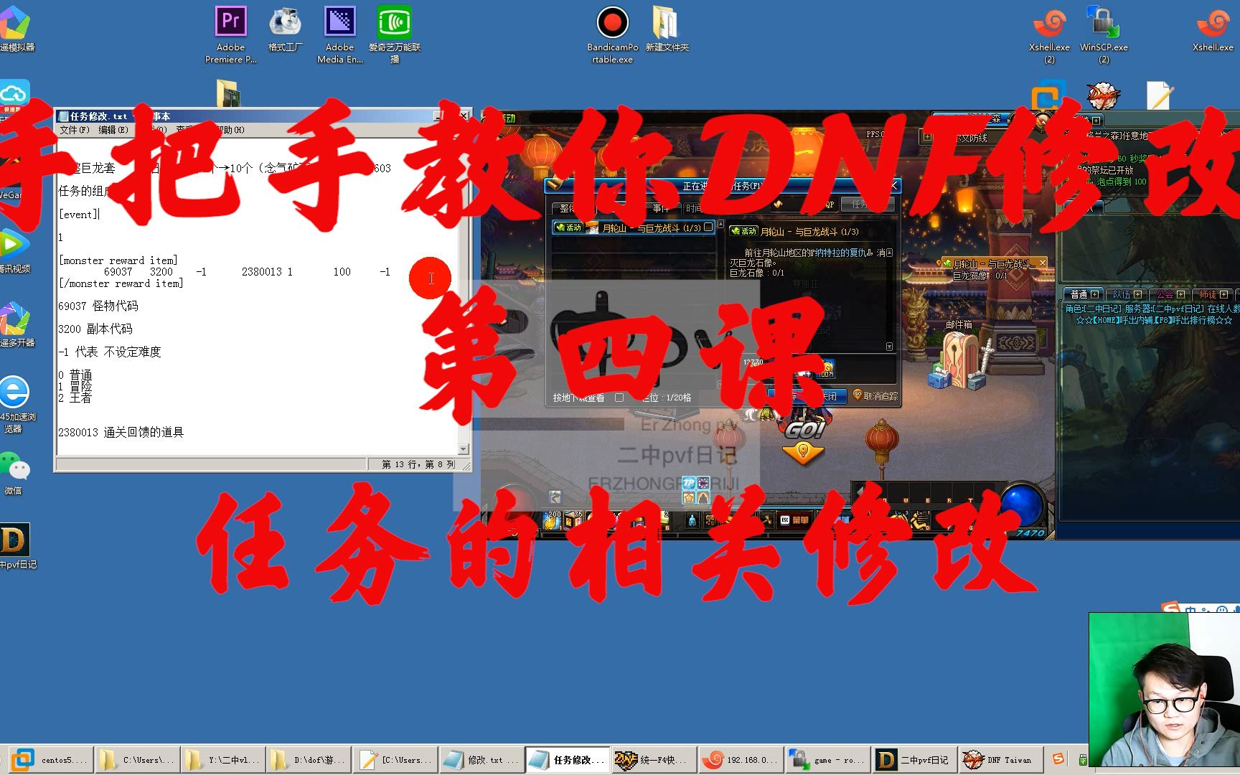Viewport: 1240px width, 775px height.
Task: Switch to the DNF Taiwan taskbar window
Action: coord(1001,759)
